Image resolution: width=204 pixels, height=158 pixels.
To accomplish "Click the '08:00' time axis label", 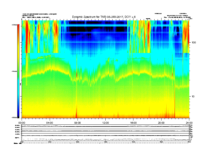I will (78, 123).
